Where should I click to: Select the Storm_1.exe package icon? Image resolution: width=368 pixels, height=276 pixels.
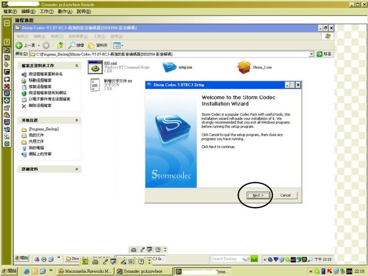(244, 67)
